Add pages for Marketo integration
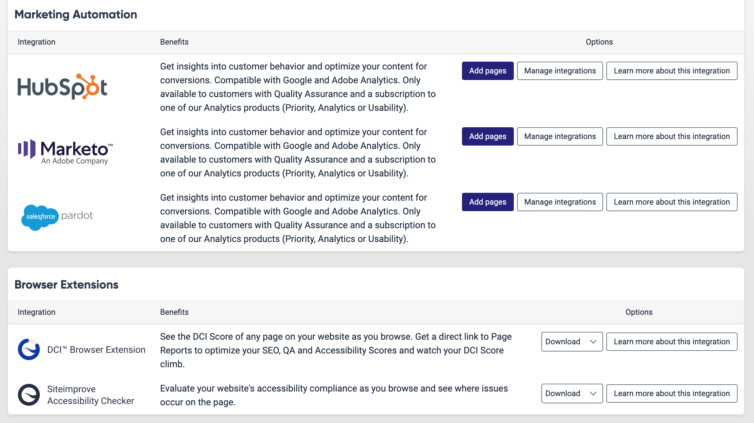754x423 pixels. click(488, 136)
